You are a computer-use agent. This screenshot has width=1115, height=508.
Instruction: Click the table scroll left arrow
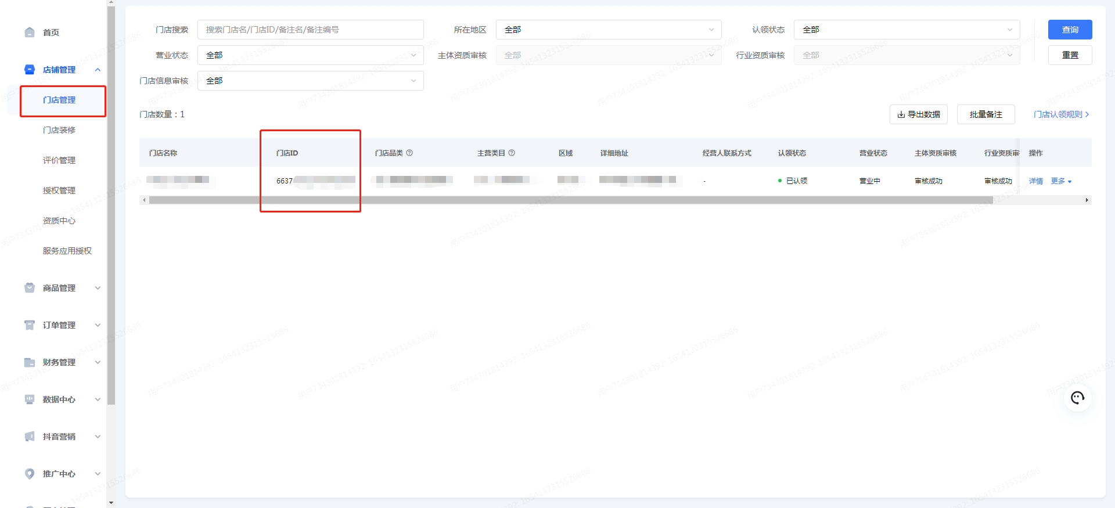point(144,200)
